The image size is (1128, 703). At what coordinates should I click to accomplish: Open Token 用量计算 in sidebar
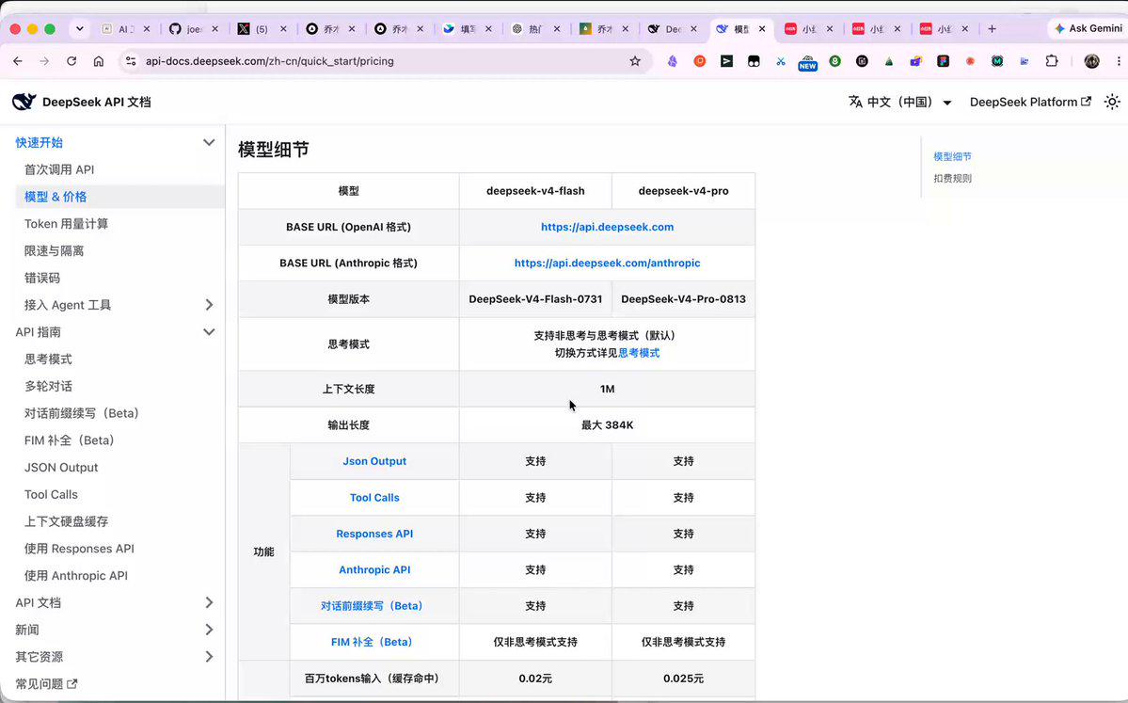click(x=66, y=224)
